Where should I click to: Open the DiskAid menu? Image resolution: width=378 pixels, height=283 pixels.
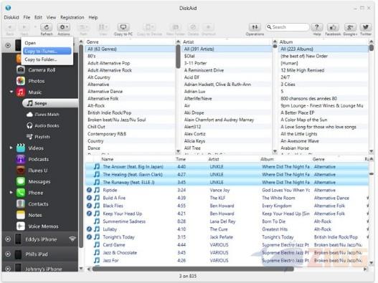point(11,17)
